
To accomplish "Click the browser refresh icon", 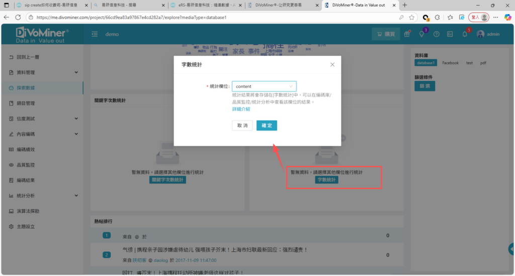I will pyautogui.click(x=18, y=17).
